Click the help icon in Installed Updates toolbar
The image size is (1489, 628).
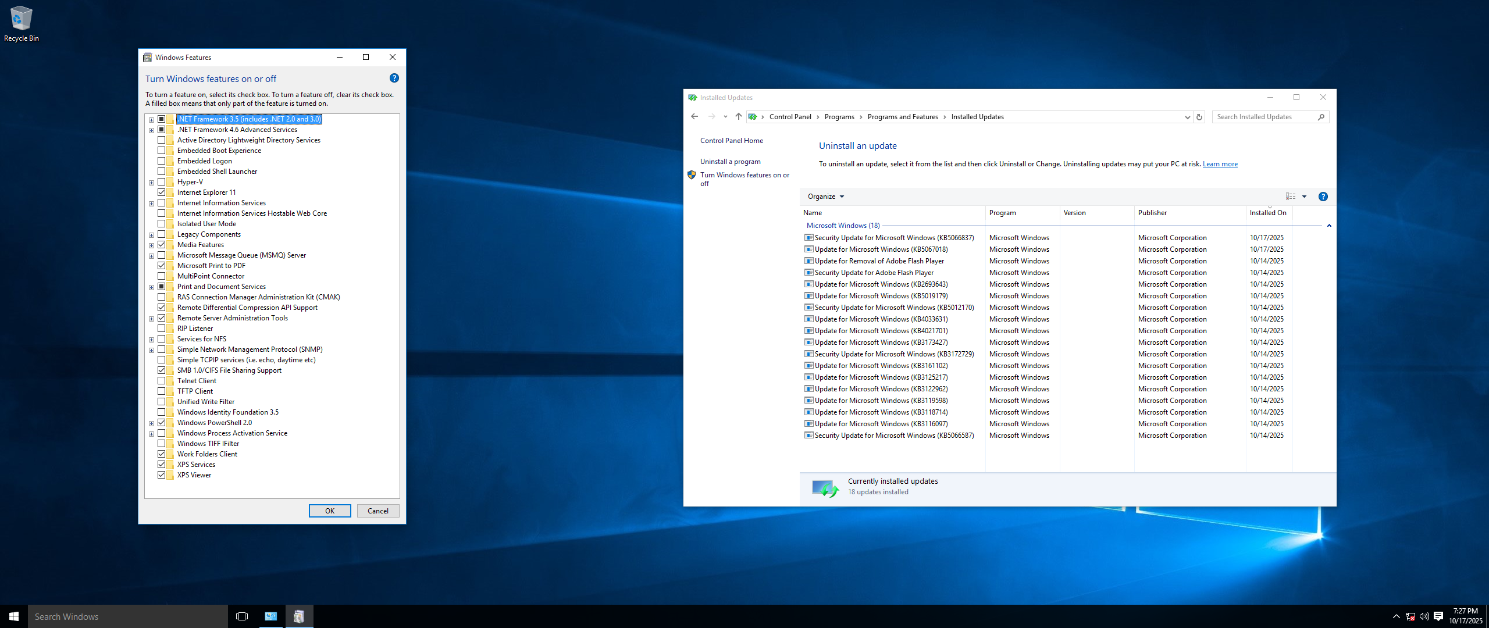[x=1323, y=197]
